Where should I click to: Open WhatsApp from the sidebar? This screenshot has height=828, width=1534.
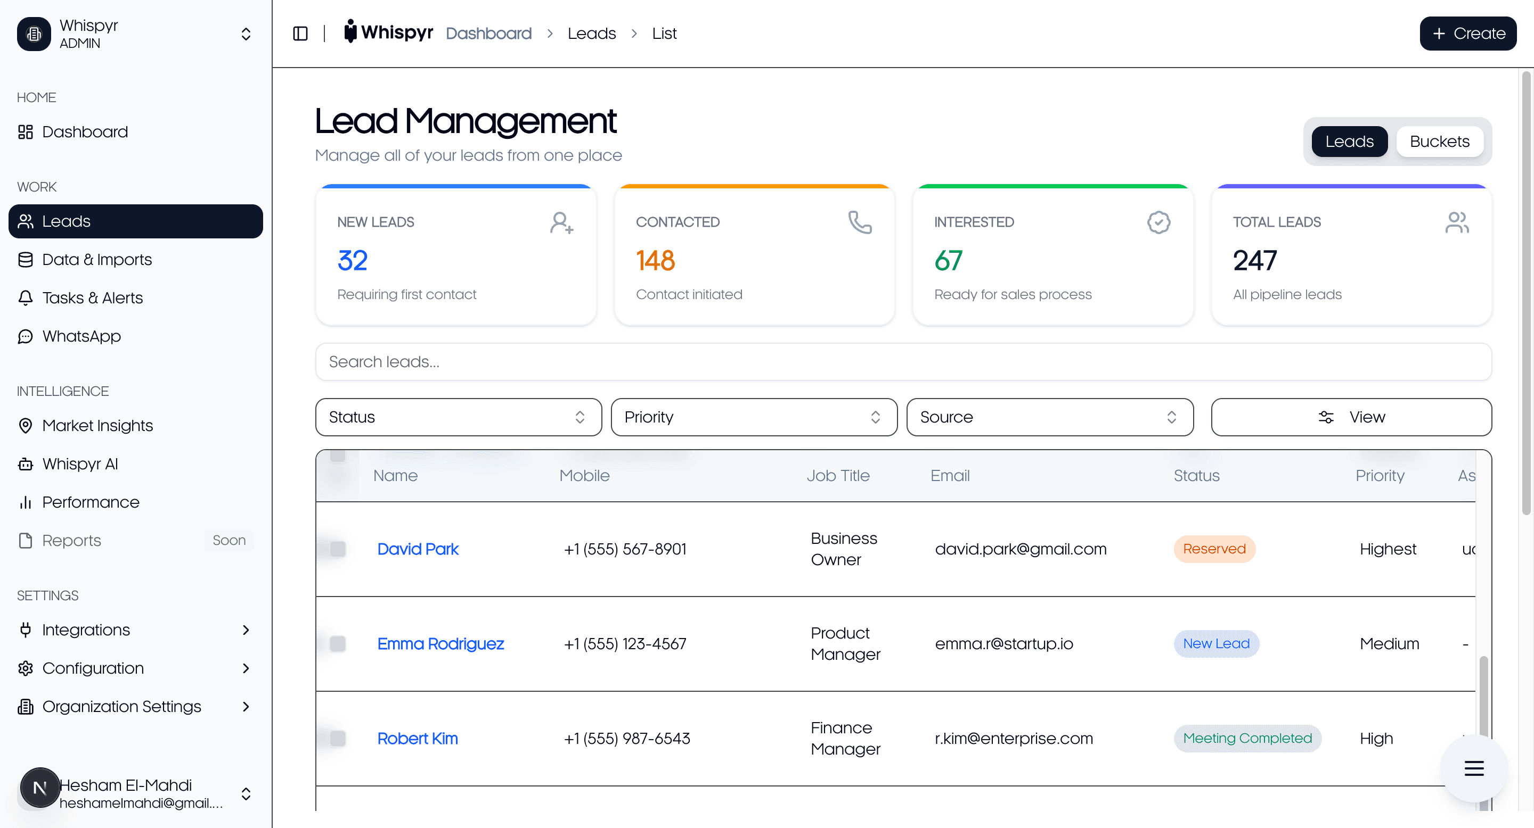(81, 336)
